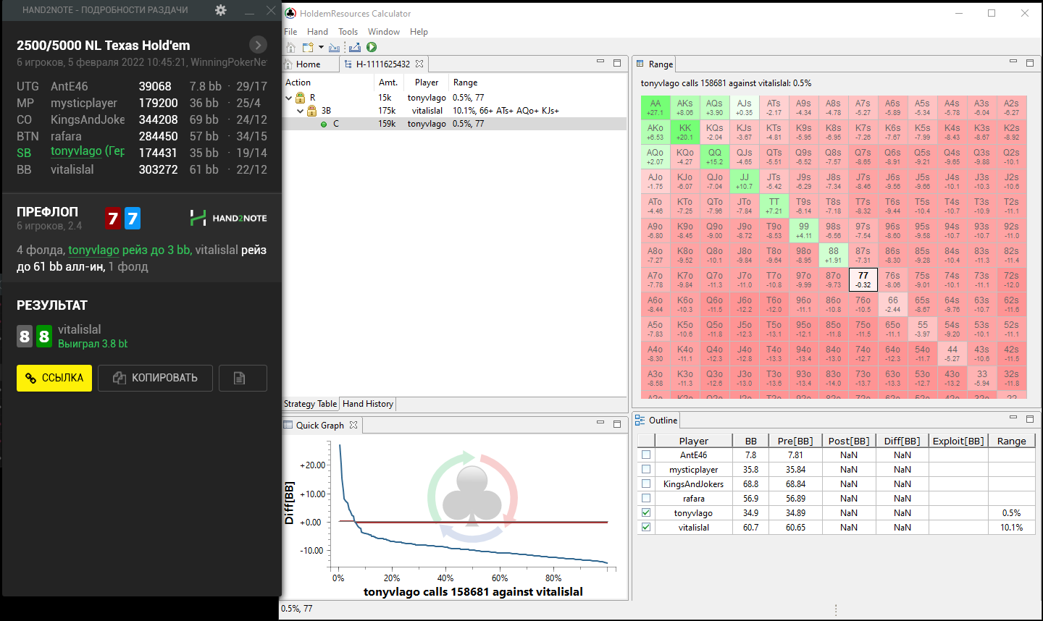Click the КОПИРОВАТЬ button
This screenshot has height=621, width=1043.
pyautogui.click(x=156, y=378)
